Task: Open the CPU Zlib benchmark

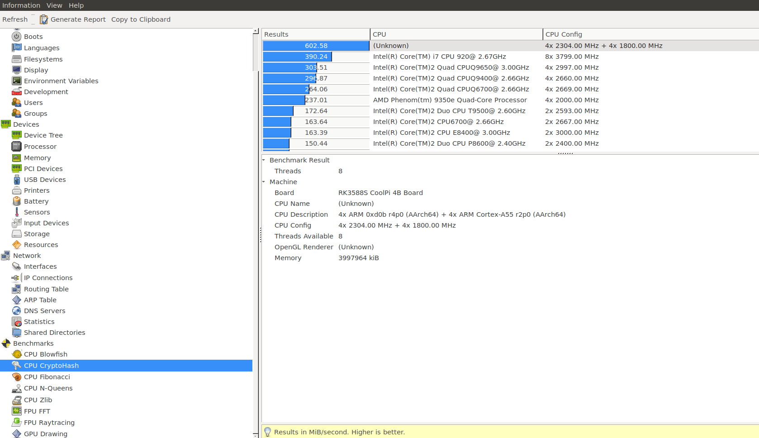Action: coord(38,400)
